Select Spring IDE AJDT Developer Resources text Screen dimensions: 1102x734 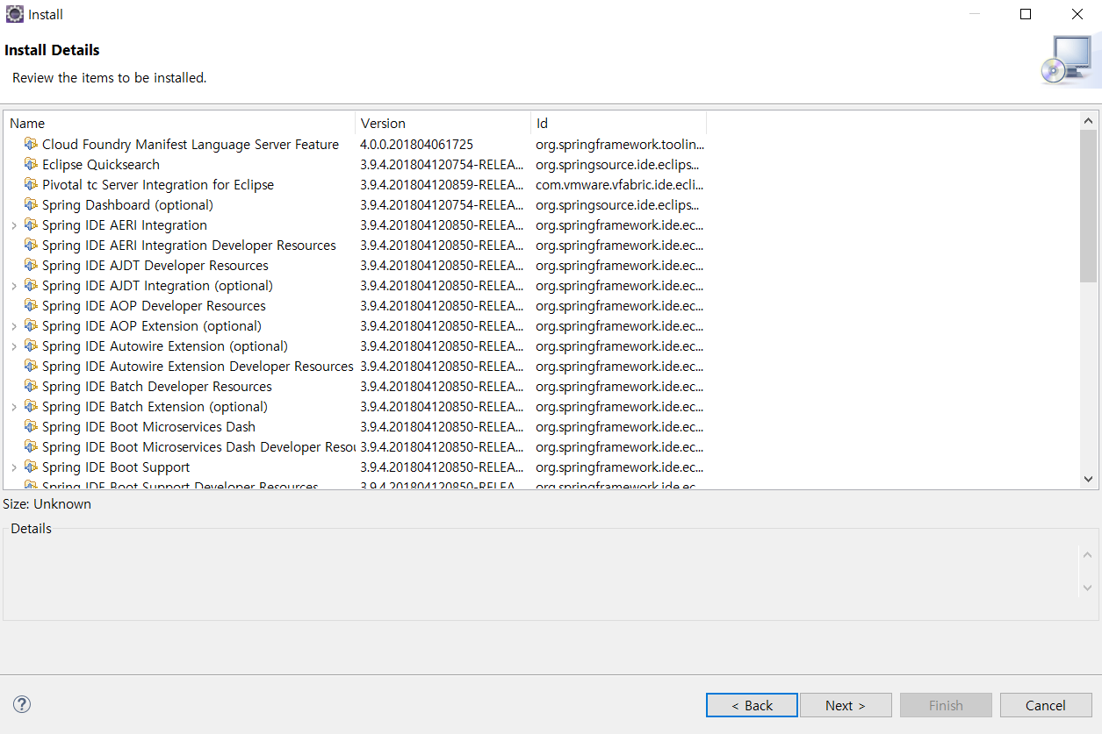[155, 265]
